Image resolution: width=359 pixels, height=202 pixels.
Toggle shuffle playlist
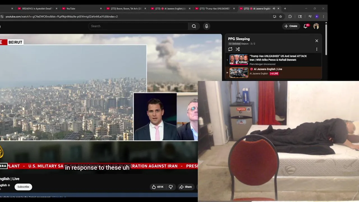point(238,49)
